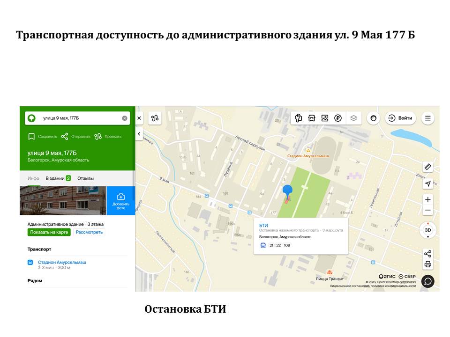Screen dimensions: 450x337
Task: Click the ruler measurement tool
Action: point(427,167)
